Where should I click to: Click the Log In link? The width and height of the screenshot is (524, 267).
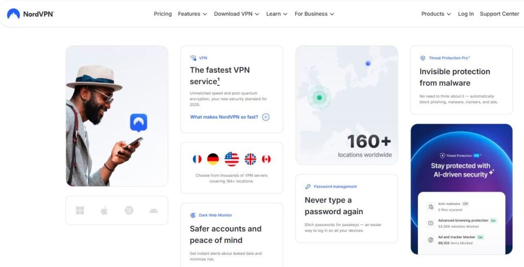point(466,14)
